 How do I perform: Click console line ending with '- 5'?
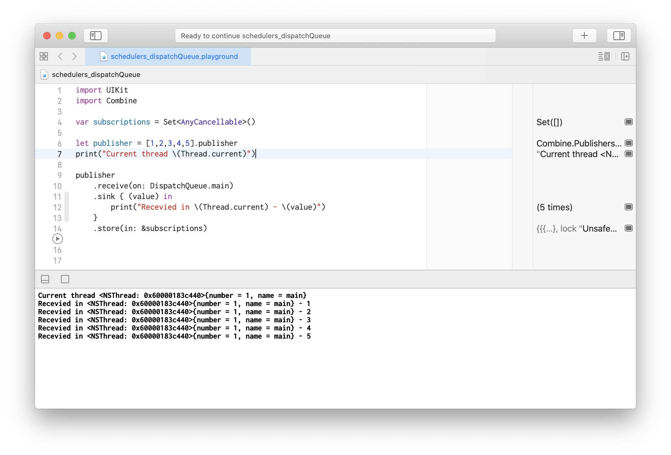(x=174, y=336)
